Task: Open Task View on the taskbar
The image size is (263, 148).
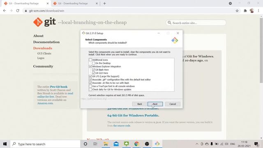Action: point(95,144)
